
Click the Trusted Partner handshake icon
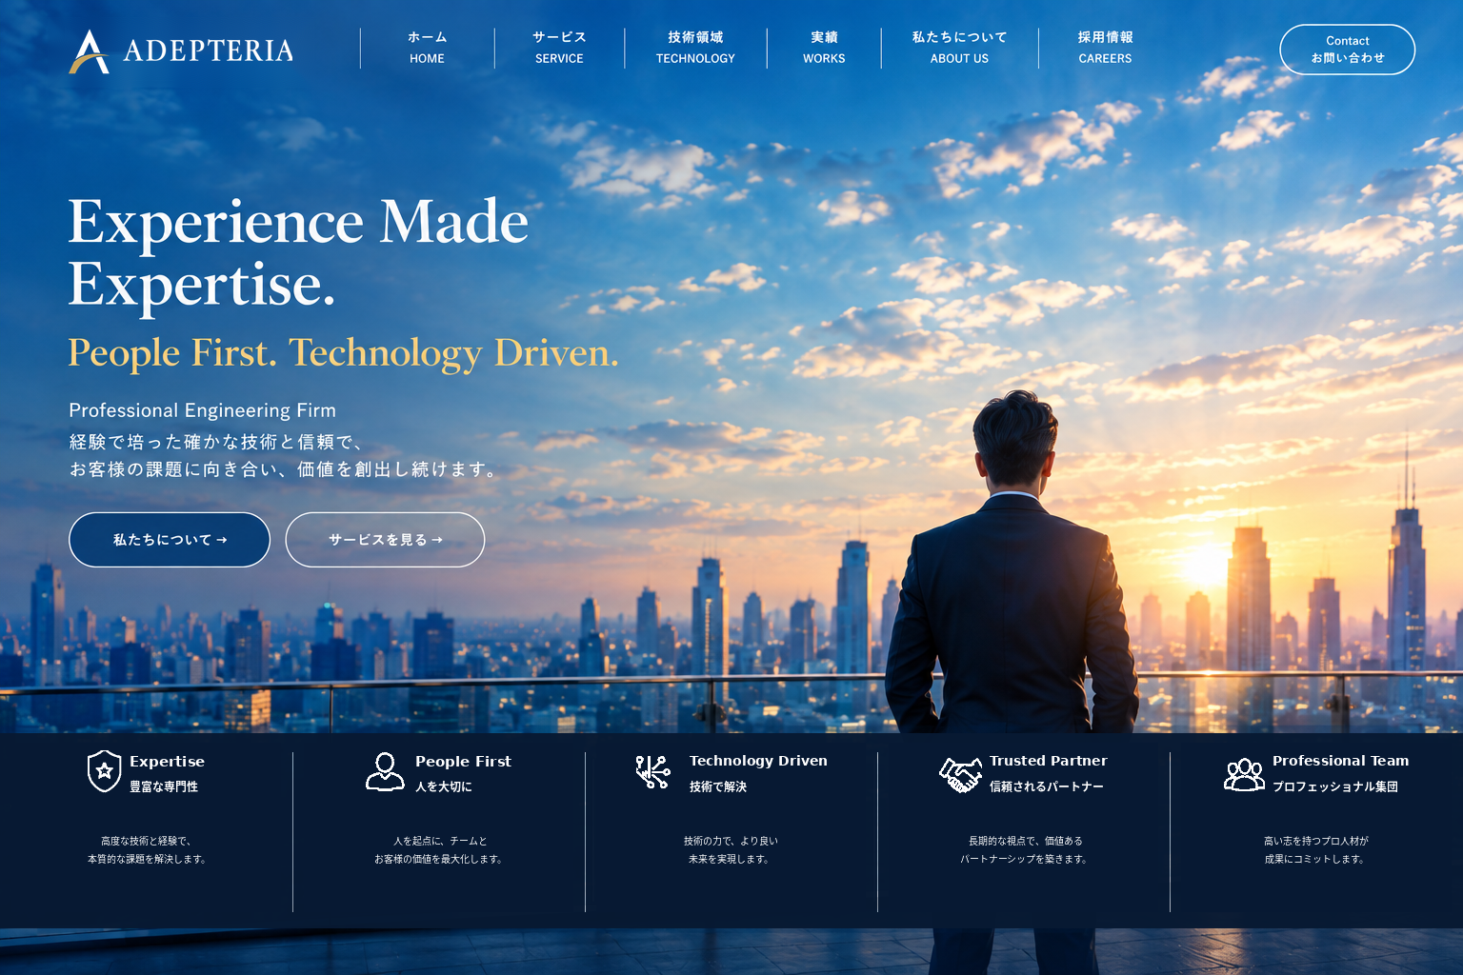(960, 774)
